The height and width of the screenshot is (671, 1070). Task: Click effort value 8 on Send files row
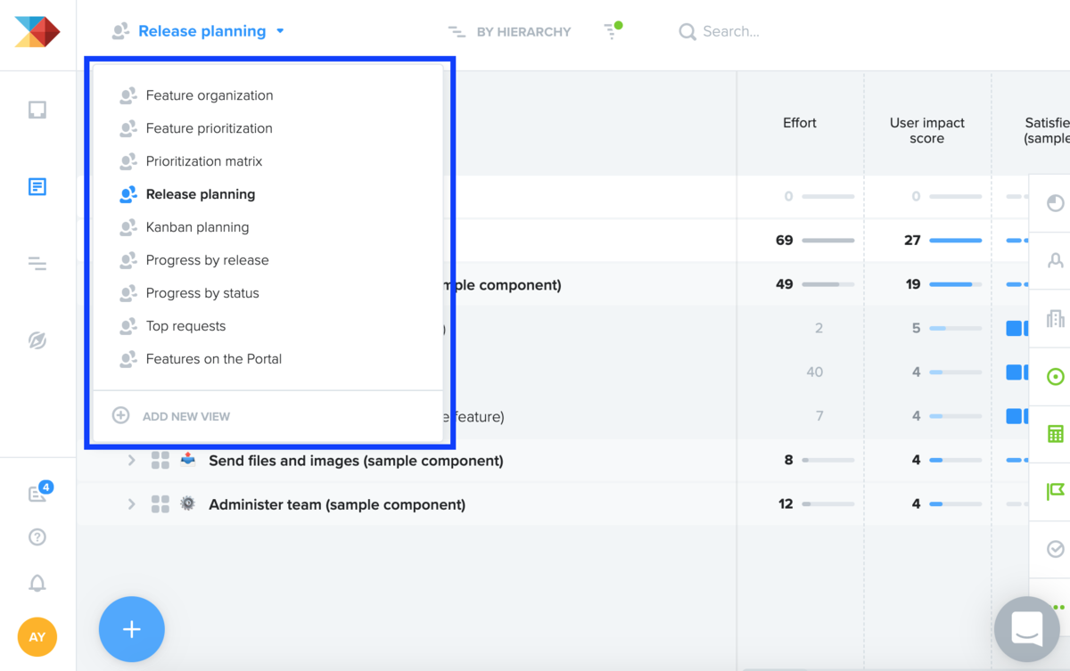point(788,460)
